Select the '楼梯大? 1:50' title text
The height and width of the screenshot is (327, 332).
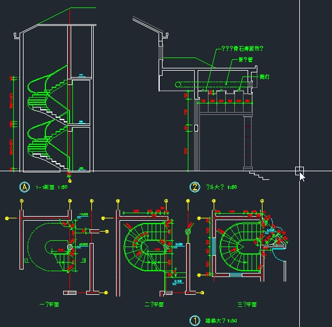click(x=221, y=321)
